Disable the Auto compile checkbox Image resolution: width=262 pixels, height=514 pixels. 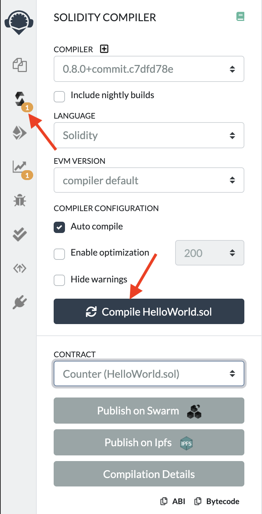tap(59, 227)
